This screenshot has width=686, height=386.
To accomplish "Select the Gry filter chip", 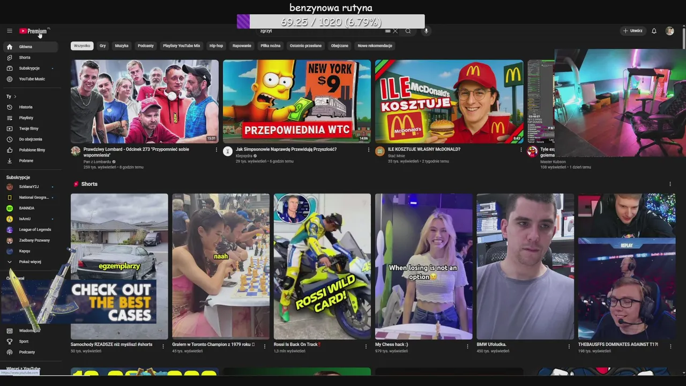I will [x=102, y=46].
